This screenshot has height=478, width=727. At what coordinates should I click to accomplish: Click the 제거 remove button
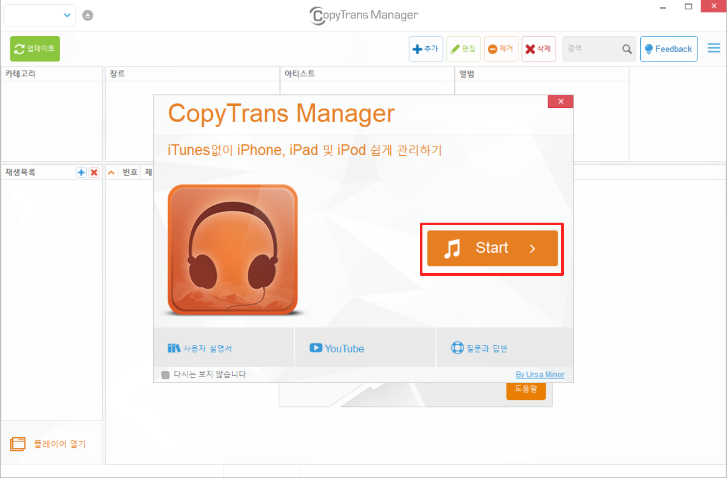501,49
